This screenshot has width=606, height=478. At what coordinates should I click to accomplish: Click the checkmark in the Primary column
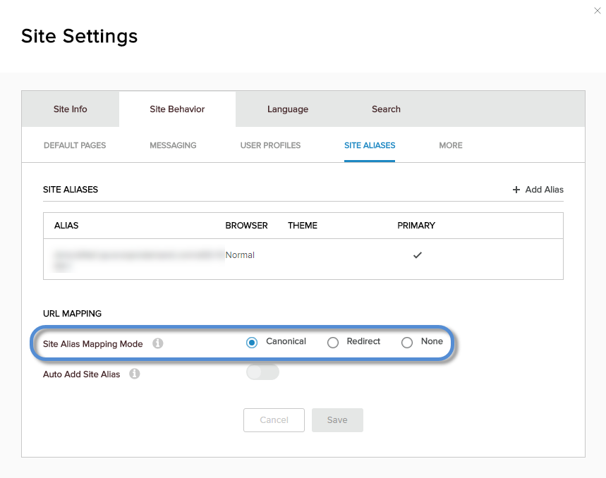tap(417, 255)
